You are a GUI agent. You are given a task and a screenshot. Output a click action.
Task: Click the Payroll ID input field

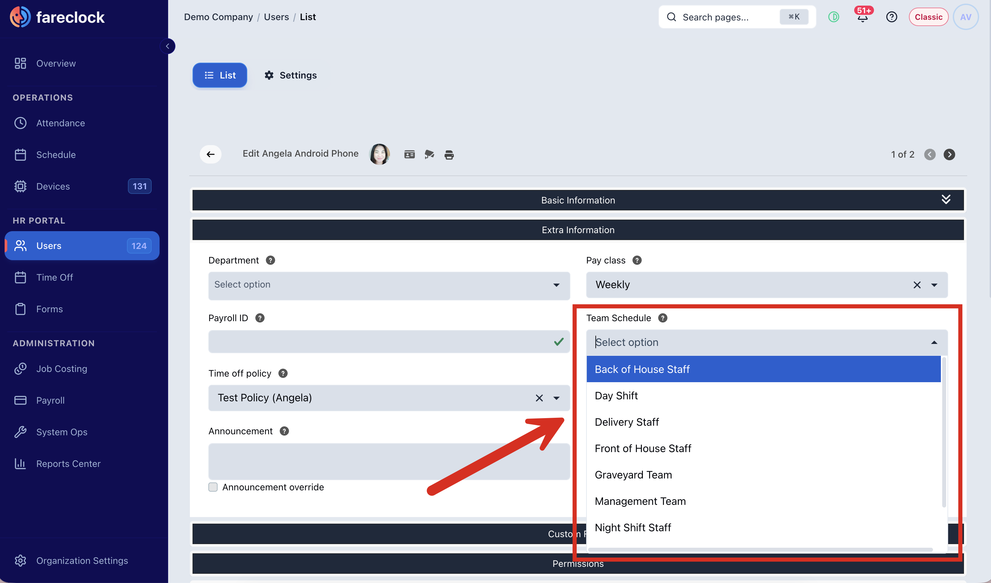point(389,342)
